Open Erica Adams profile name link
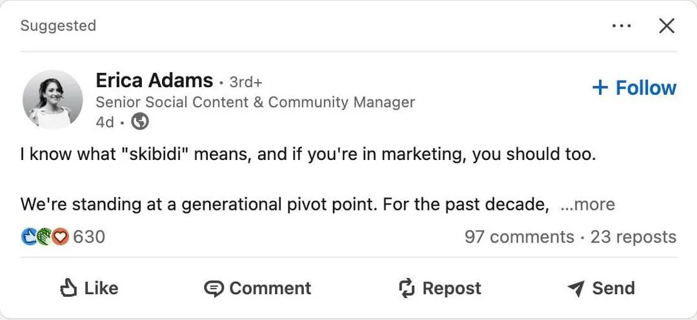Image resolution: width=697 pixels, height=320 pixels. coord(154,81)
